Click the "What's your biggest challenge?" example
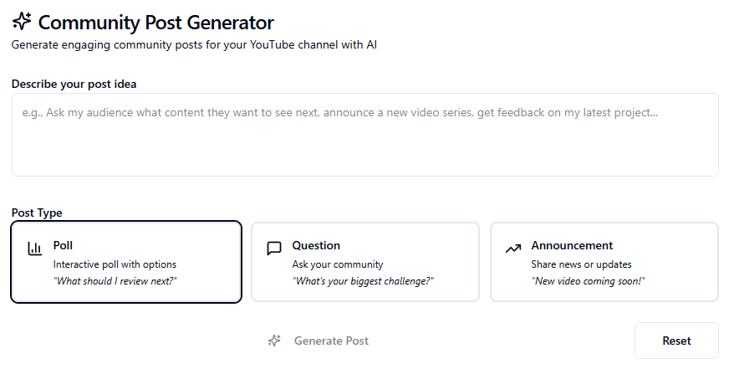This screenshot has height=369, width=734. tap(364, 281)
